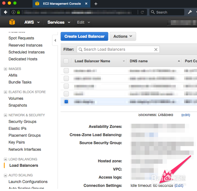The width and height of the screenshot is (197, 191).
Task: Click the DNS name column header
Action: (x=139, y=61)
